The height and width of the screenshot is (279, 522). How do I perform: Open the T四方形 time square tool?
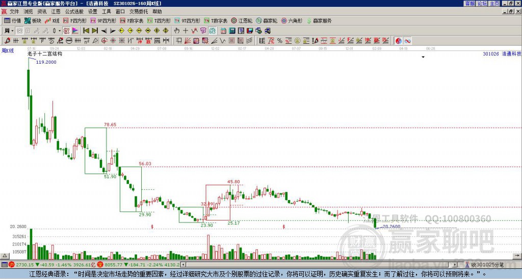[x=159, y=20]
